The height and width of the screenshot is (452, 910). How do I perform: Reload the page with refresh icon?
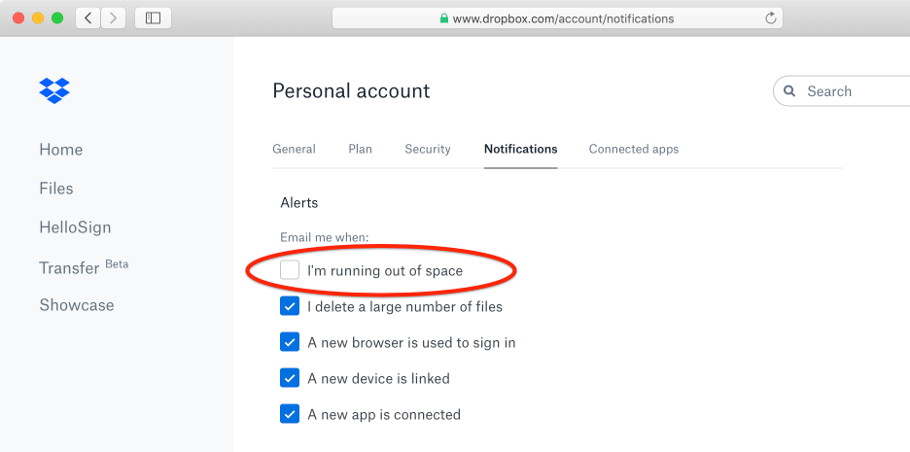(x=771, y=18)
